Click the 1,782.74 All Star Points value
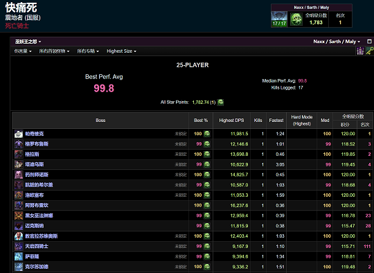The image size is (374, 273). [200, 103]
